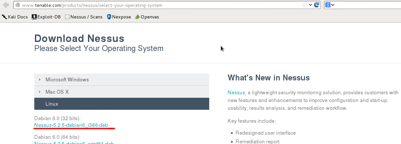Expand the Mac OS X section
This screenshot has width=401, height=144.
coord(122,92)
